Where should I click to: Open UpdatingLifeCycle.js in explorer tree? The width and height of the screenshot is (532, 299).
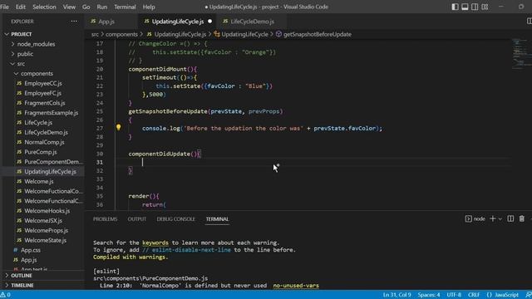50,172
